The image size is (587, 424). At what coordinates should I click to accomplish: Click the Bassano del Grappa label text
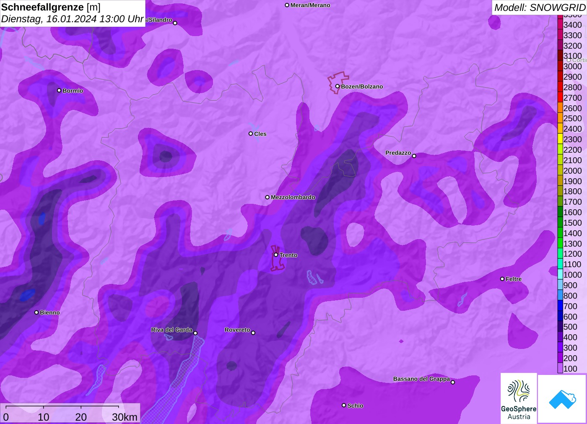[421, 379]
